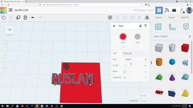The image size is (193, 108).
Task: Open the user profile avatar
Action: tap(189, 10)
